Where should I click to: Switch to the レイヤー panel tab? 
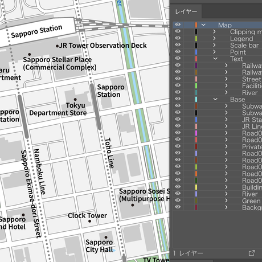pyautogui.click(x=186, y=11)
